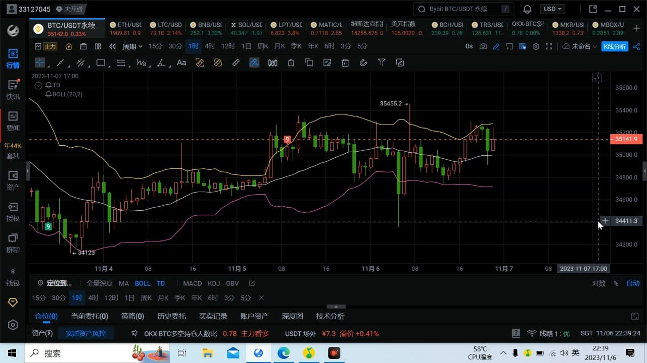Enable fullscreen chart mode
Image resolution: width=647 pixels, height=363 pixels.
[x=549, y=46]
